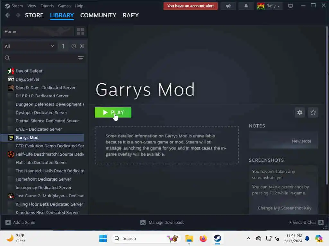The width and height of the screenshot is (329, 246).
Task: View the account alert notice
Action: coord(191,6)
